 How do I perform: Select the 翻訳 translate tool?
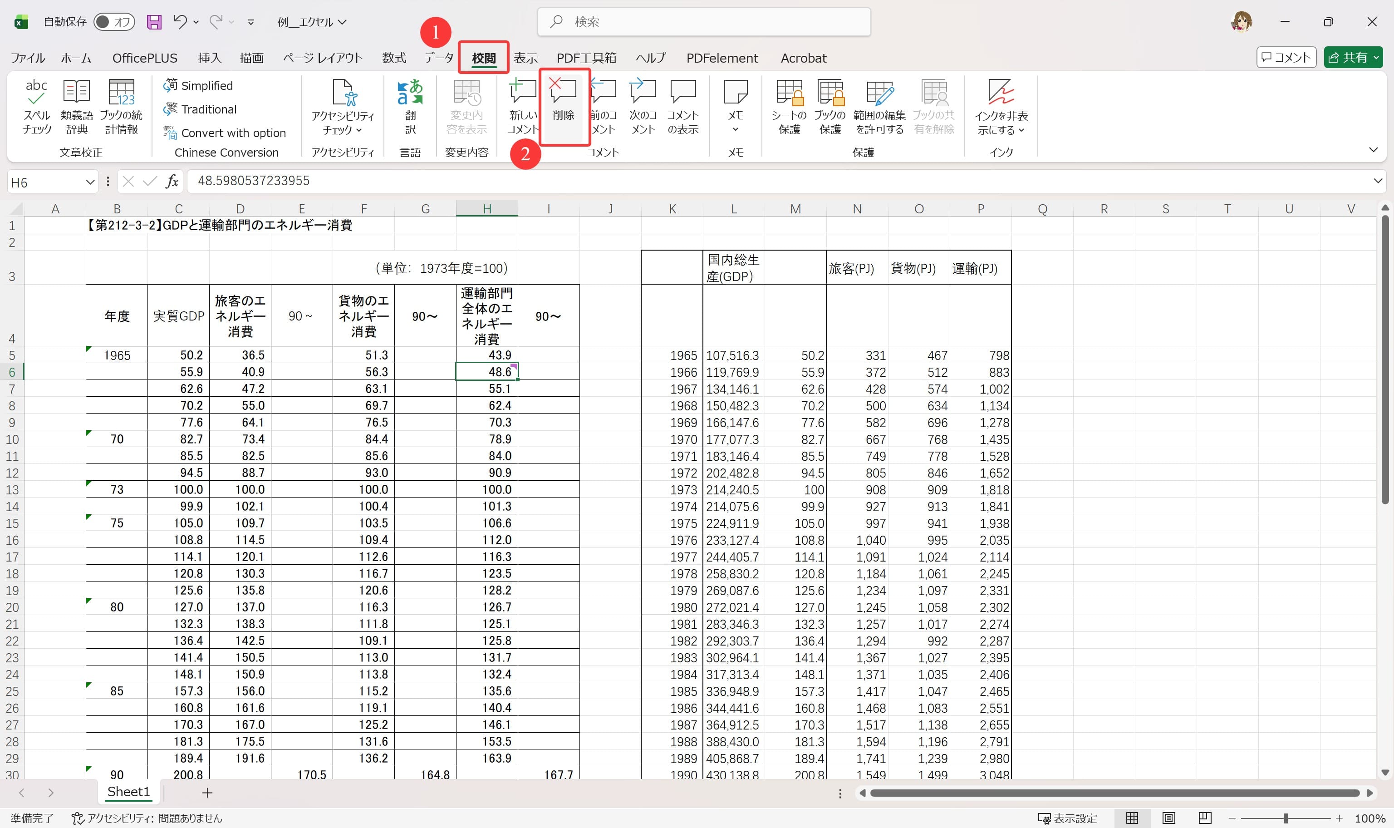[x=410, y=106]
